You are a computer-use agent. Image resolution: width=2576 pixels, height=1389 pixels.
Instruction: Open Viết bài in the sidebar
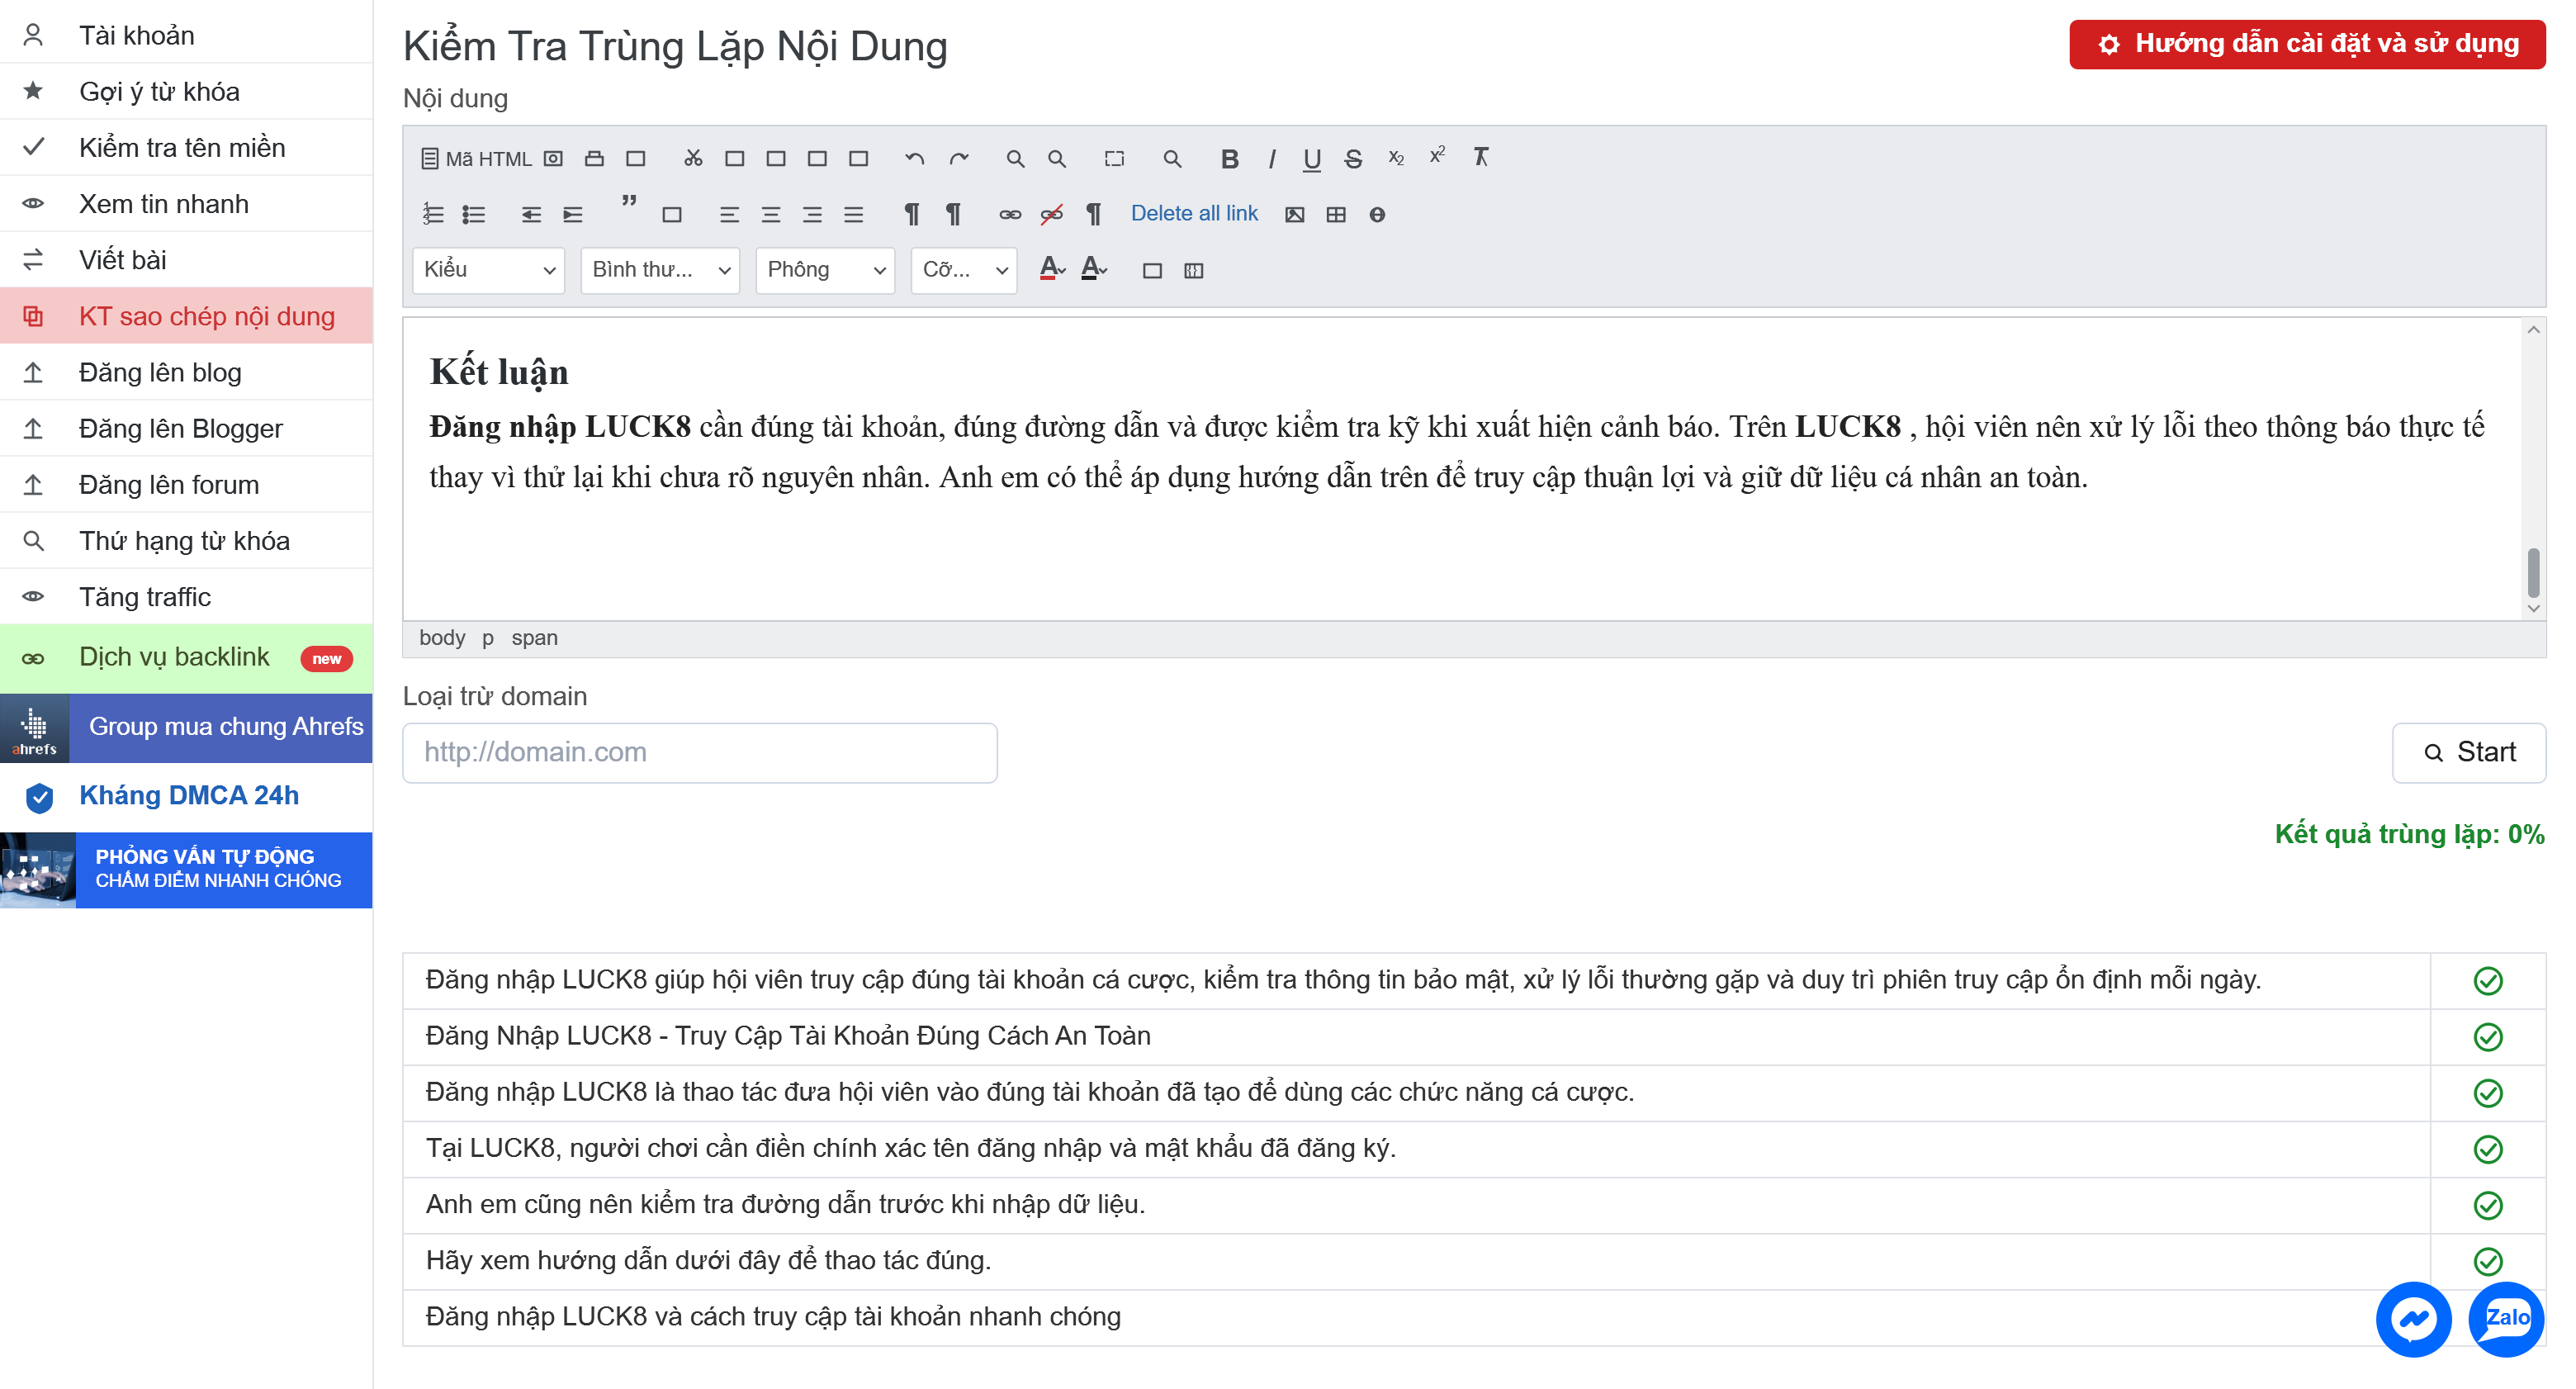186,259
